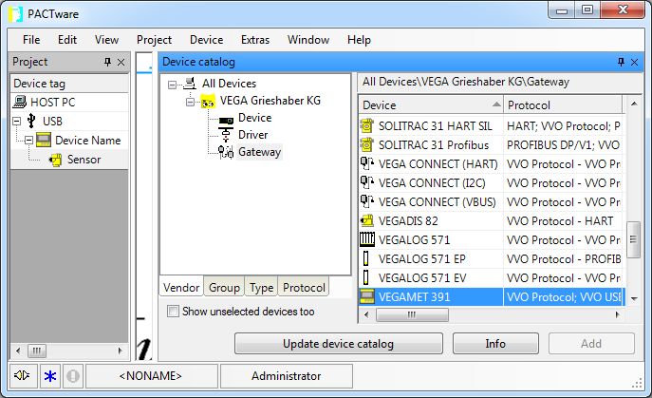652x398 pixels.
Task: Click the Driver category icon
Action: [x=226, y=135]
